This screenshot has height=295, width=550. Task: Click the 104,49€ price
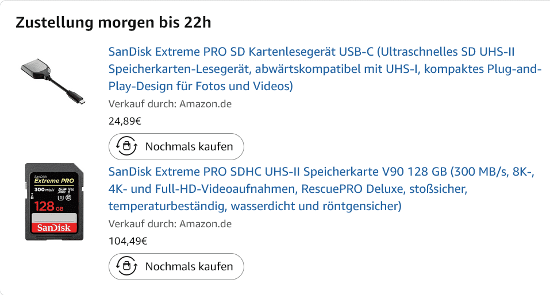coord(128,241)
